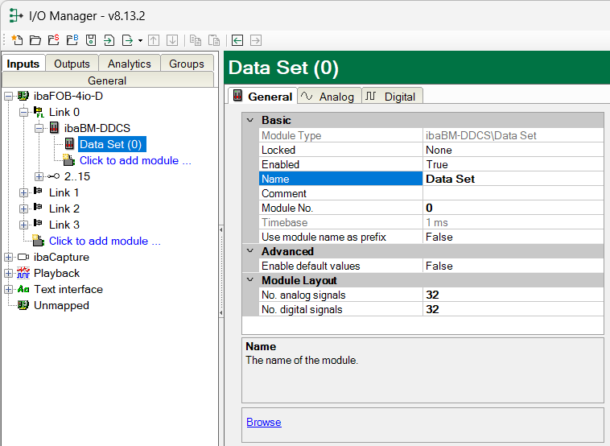Click the Save disk toolbar icon
This screenshot has width=610, height=446.
click(91, 40)
